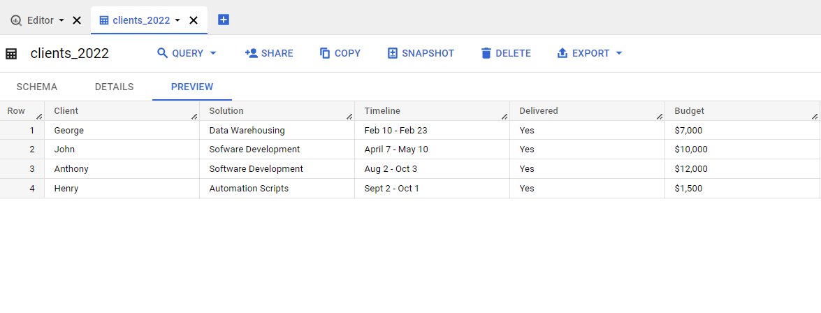Screen dimensions: 821x313
Task: Click the Delete trash icon
Action: 486,53
